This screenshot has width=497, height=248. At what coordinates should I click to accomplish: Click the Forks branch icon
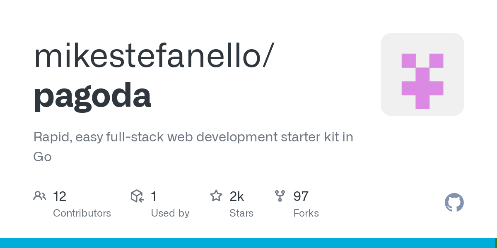tap(280, 196)
